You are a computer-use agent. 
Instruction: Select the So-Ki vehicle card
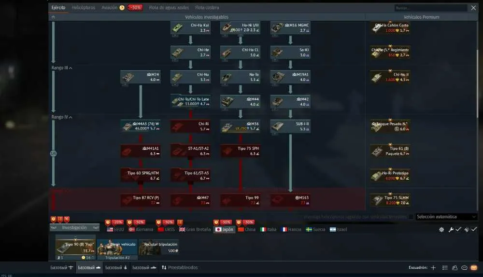(290, 52)
